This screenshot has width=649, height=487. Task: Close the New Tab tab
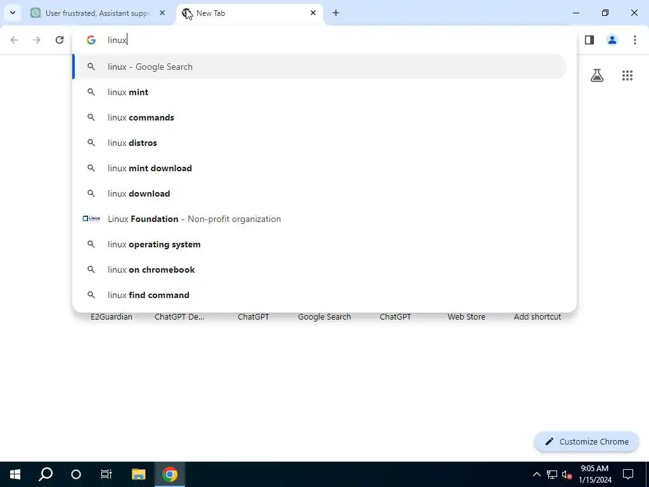pyautogui.click(x=313, y=13)
